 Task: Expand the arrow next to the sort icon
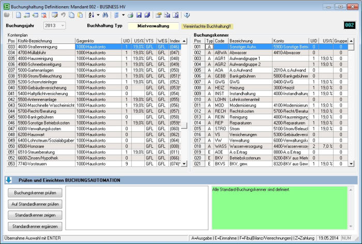click(98, 15)
